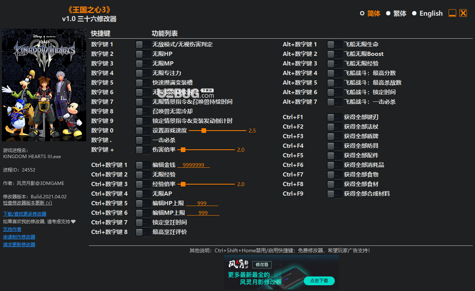Toggle 飞船无限Boost switch
Screen dimensions: 475x291
click(x=335, y=54)
